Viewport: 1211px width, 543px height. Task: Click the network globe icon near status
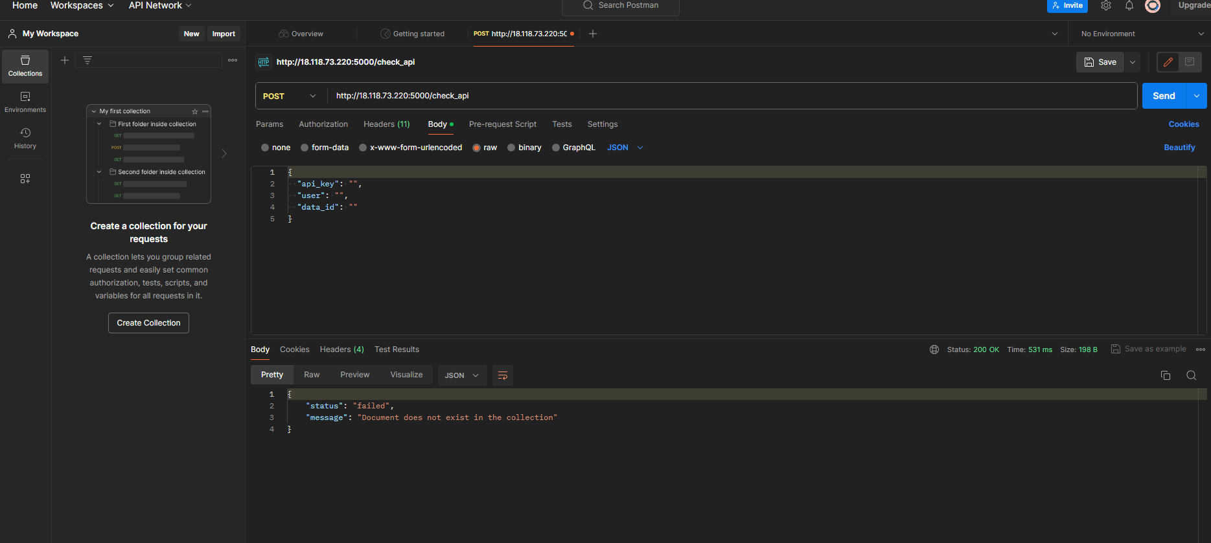tap(934, 349)
